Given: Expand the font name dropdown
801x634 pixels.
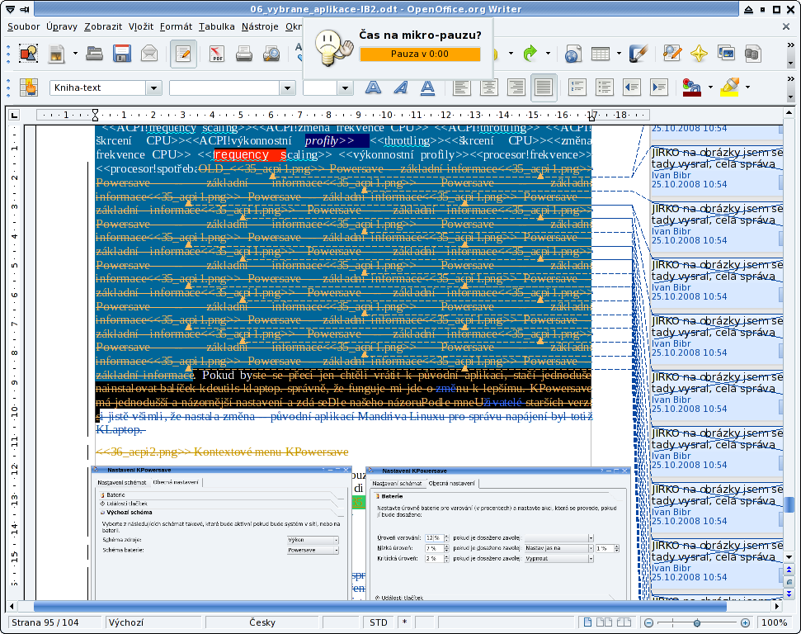Looking at the screenshot, I should [x=288, y=88].
